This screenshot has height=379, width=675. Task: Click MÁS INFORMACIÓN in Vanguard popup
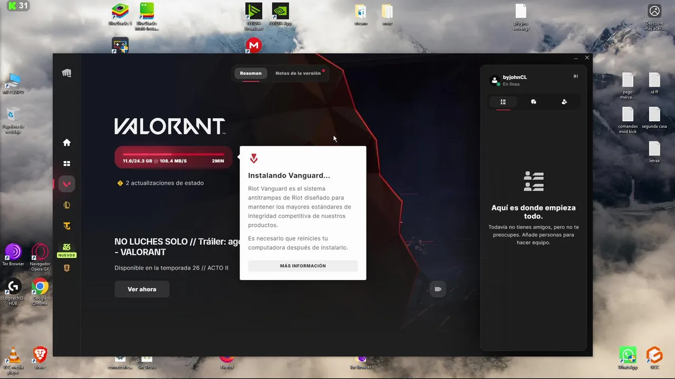point(303,266)
